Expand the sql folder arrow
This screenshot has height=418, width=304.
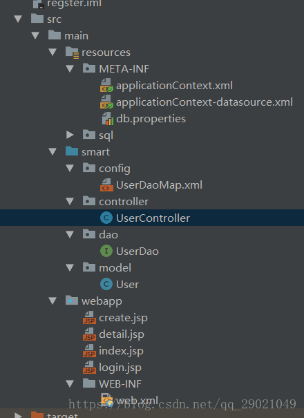(70, 135)
